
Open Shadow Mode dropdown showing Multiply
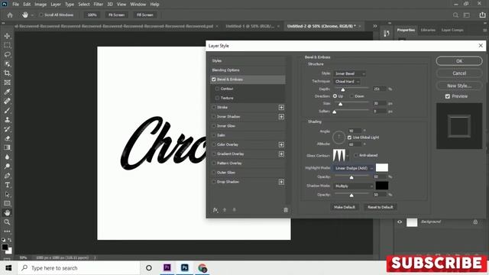[354, 186]
